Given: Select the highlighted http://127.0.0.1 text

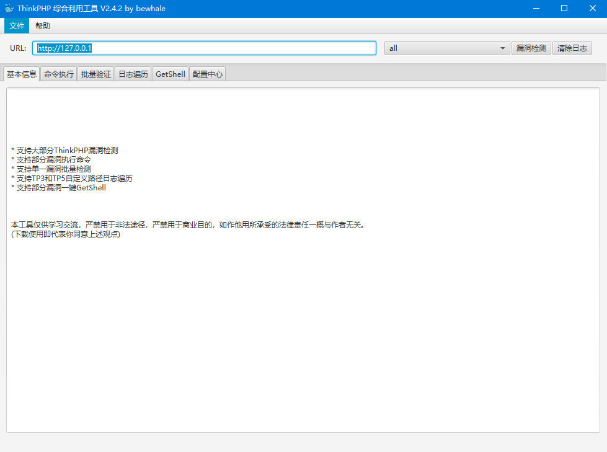Looking at the screenshot, I should [65, 48].
